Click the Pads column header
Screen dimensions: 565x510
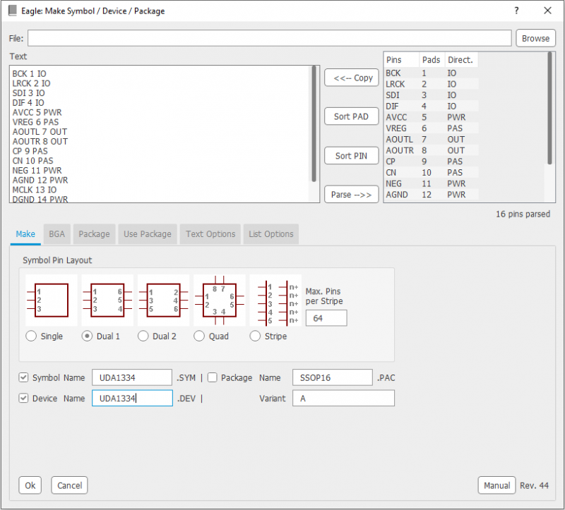(432, 60)
